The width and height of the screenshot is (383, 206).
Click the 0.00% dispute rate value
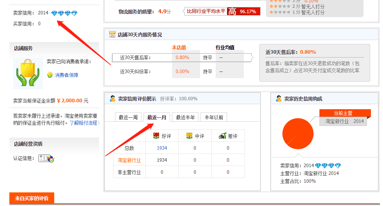(183, 72)
